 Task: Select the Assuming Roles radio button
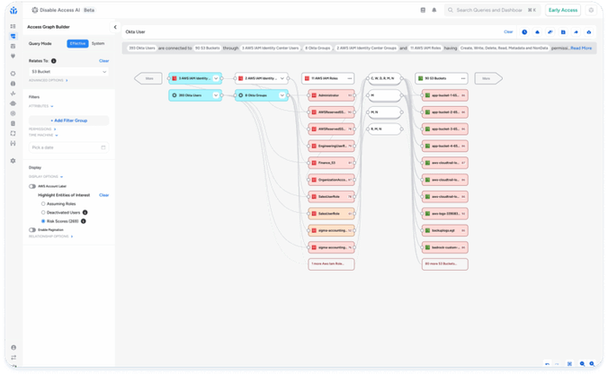pos(43,203)
